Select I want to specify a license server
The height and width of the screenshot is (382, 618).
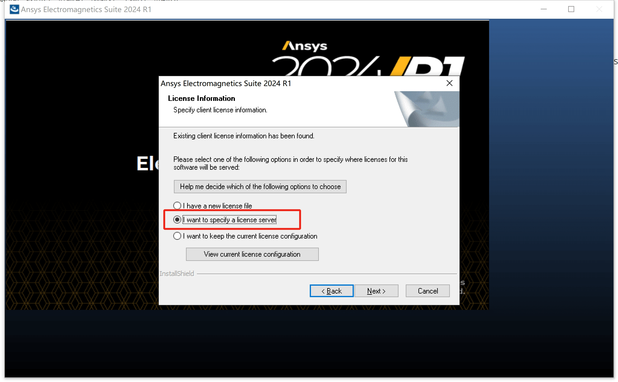tap(177, 220)
